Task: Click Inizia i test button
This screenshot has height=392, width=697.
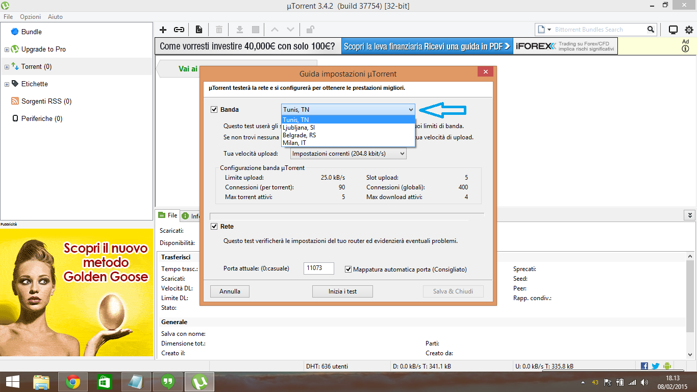Action: click(x=342, y=291)
